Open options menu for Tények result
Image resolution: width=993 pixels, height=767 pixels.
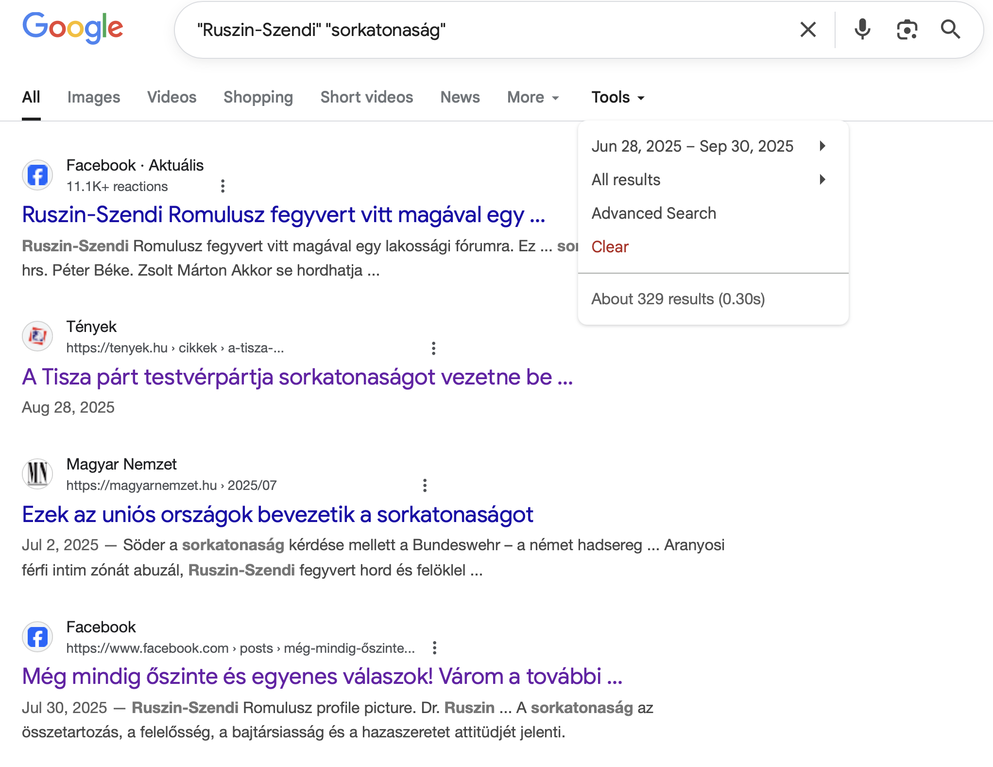(433, 348)
